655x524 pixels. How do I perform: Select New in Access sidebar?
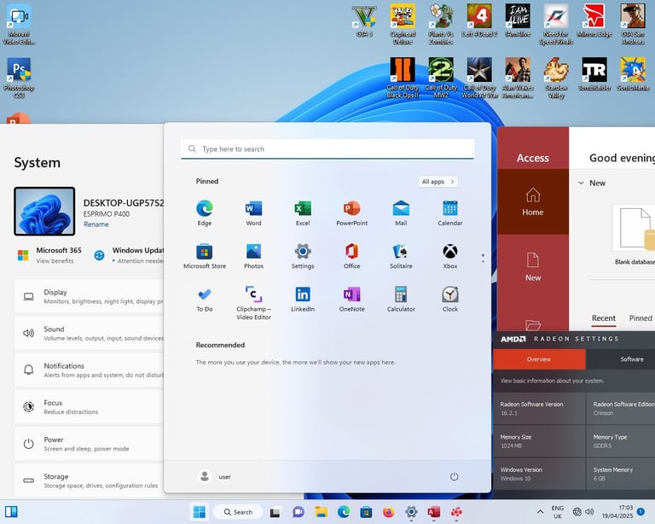coord(532,267)
